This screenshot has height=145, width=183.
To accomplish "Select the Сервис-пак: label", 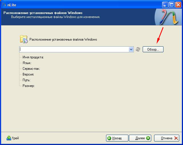I will (31, 69).
